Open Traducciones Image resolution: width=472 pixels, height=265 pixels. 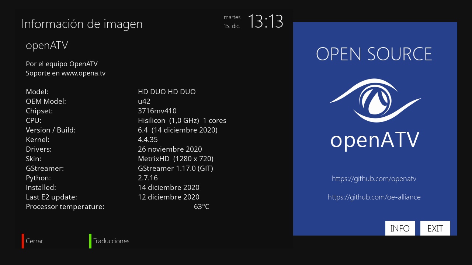111,241
